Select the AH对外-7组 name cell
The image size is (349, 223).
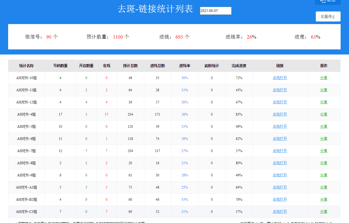[x=26, y=151]
